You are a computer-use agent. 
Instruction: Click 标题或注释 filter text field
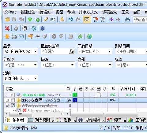coord(55,51)
